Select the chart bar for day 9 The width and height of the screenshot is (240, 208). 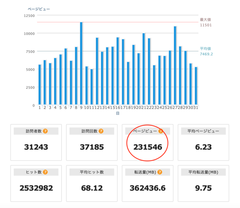(x=81, y=63)
